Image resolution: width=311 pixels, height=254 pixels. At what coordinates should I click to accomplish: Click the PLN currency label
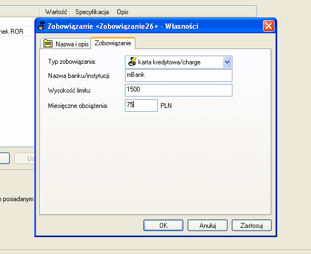click(x=166, y=106)
